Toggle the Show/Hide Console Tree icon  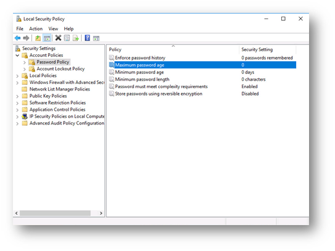click(47, 38)
